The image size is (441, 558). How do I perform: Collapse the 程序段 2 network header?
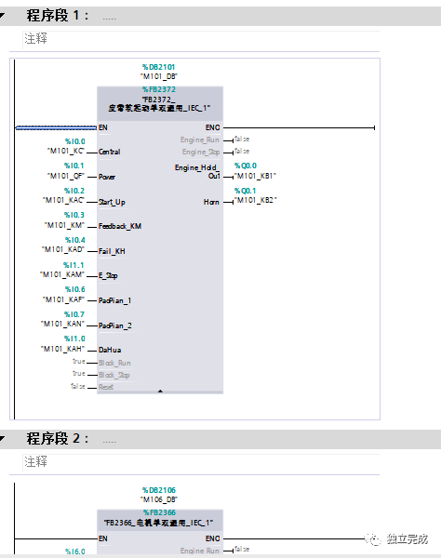[2, 438]
